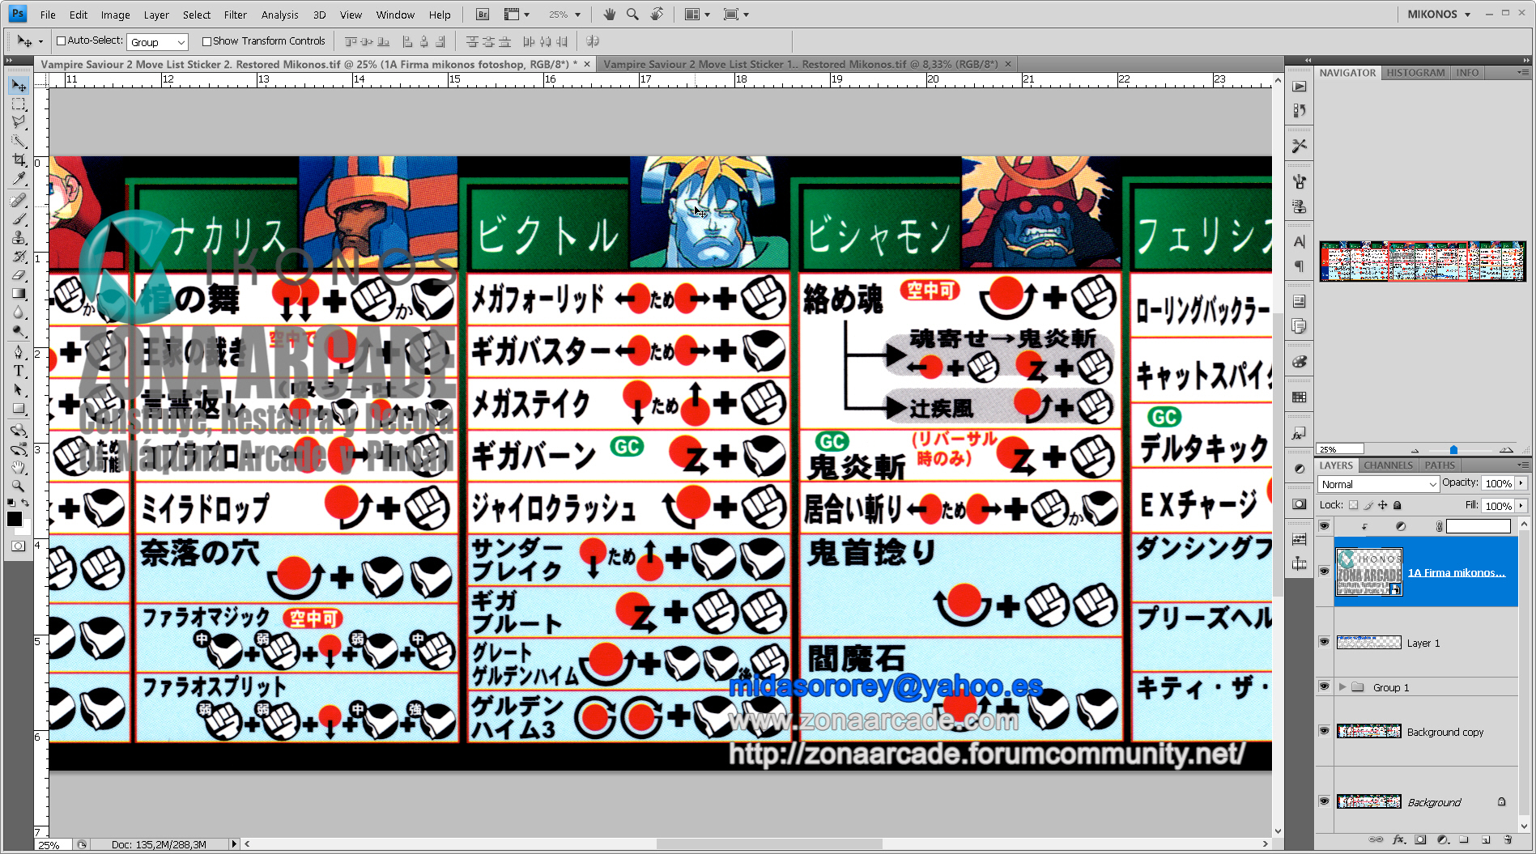The image size is (1536, 854).
Task: Activate the Gradient tool
Action: point(18,294)
